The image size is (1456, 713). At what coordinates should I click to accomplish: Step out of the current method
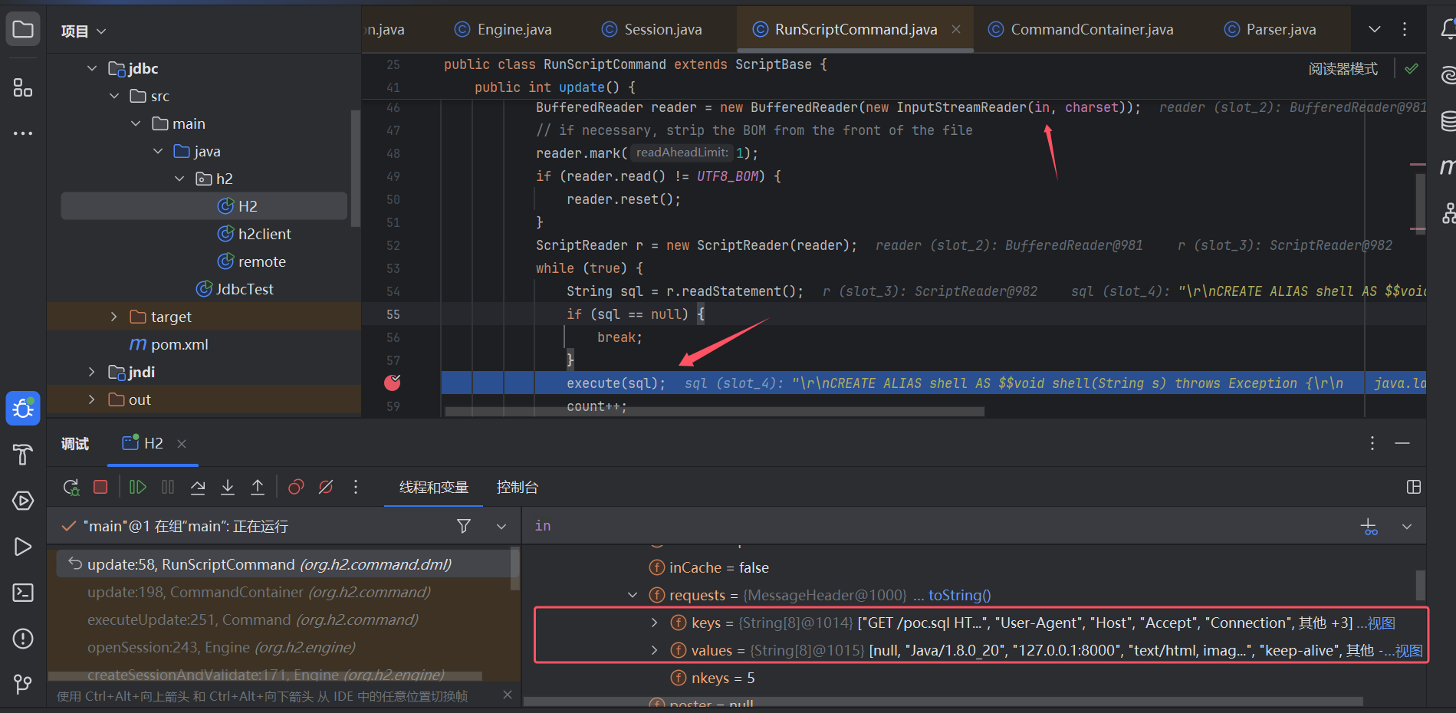tap(258, 487)
